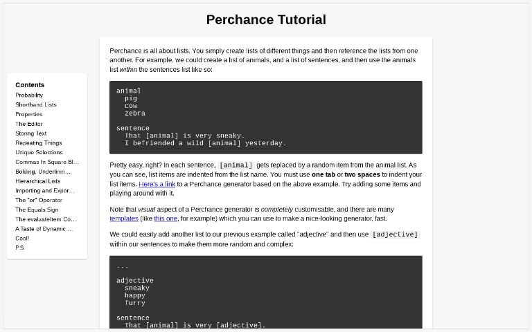
Task: Open Hierarchical Lists from the sidebar
Action: (x=37, y=181)
